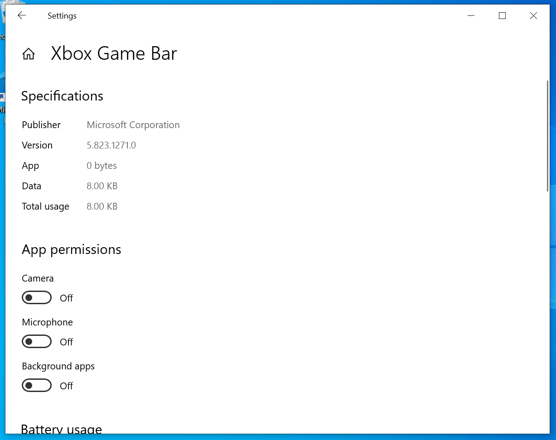Go to Settings home via house icon
Viewport: 556px width, 440px height.
tap(29, 54)
